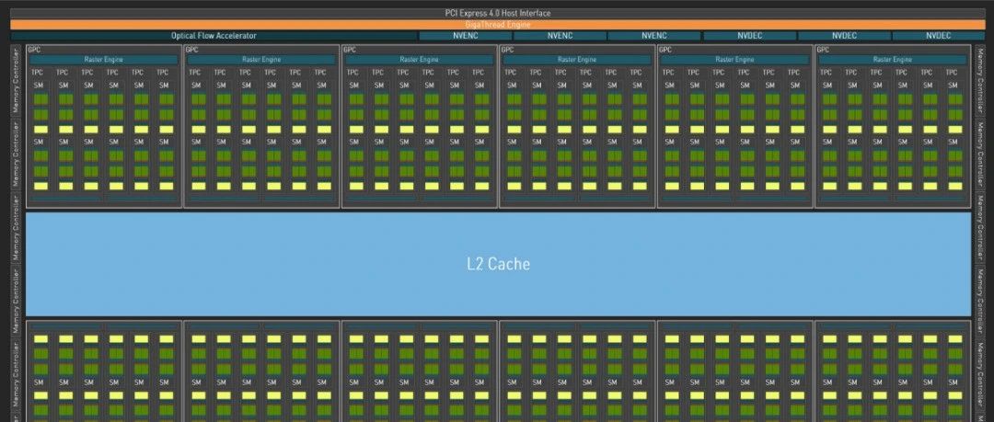Click the topmost Memory Controller label on the right edge
Viewport: 994px width, 422px height.
(x=980, y=80)
